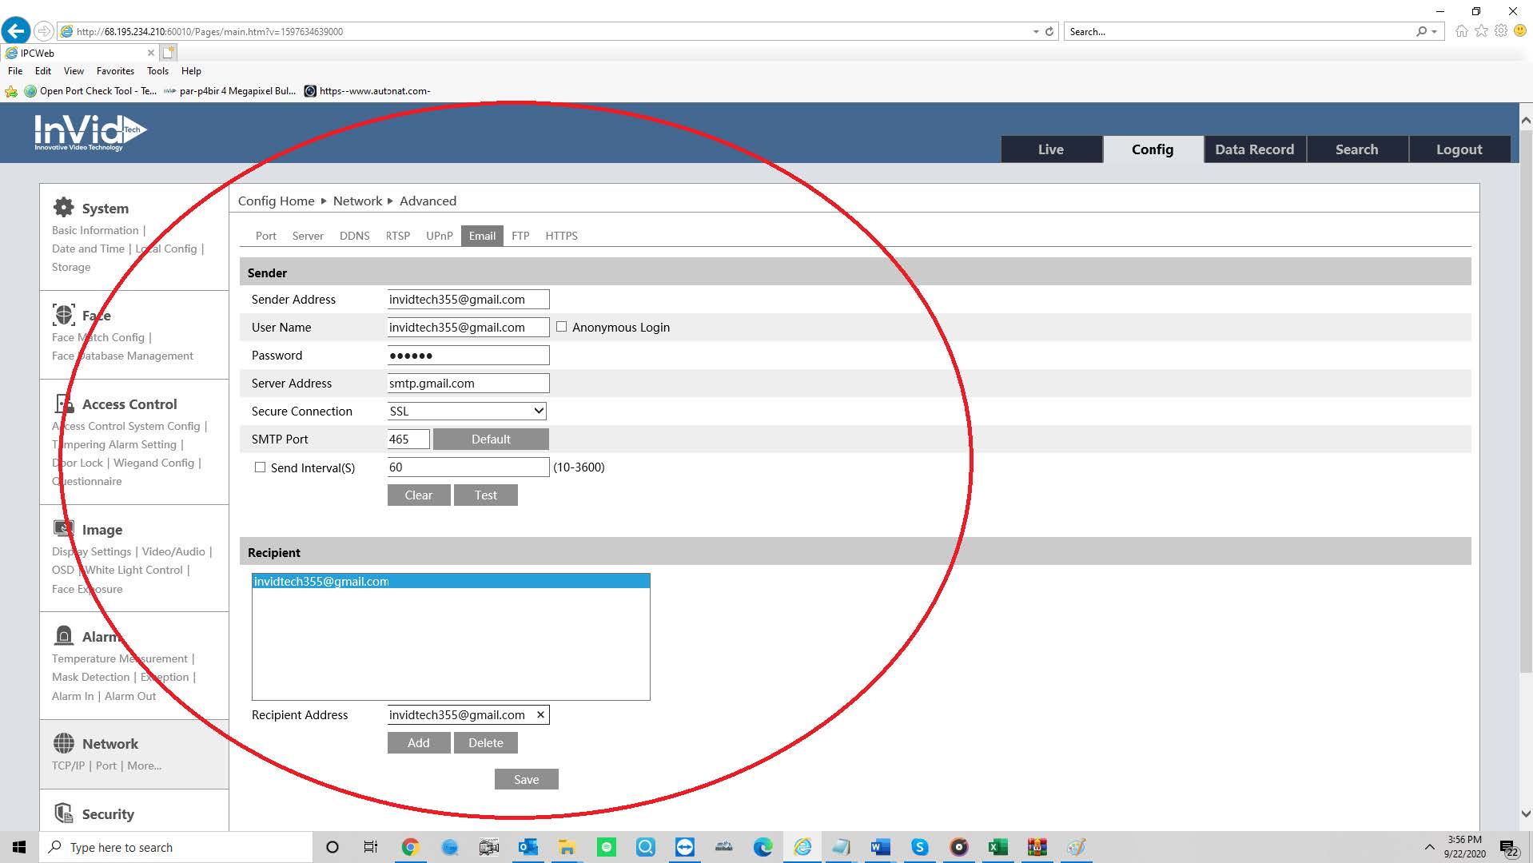Clear the Recipient Address field with X
The image size is (1533, 863).
point(541,714)
